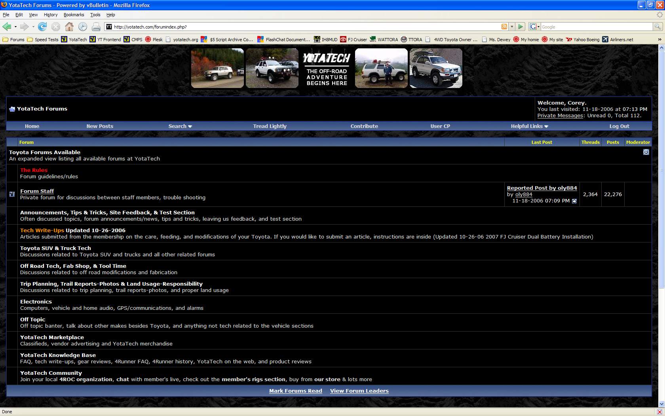
Task: Open the Yahoo Boeing bookmark
Action: pos(583,40)
